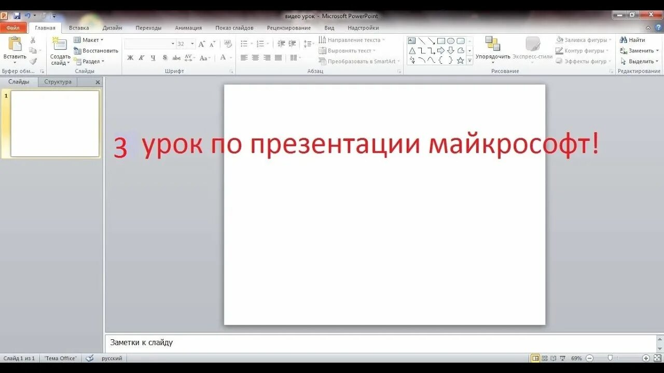
Task: Select the Isosceles Triangle shape
Action: point(412,51)
